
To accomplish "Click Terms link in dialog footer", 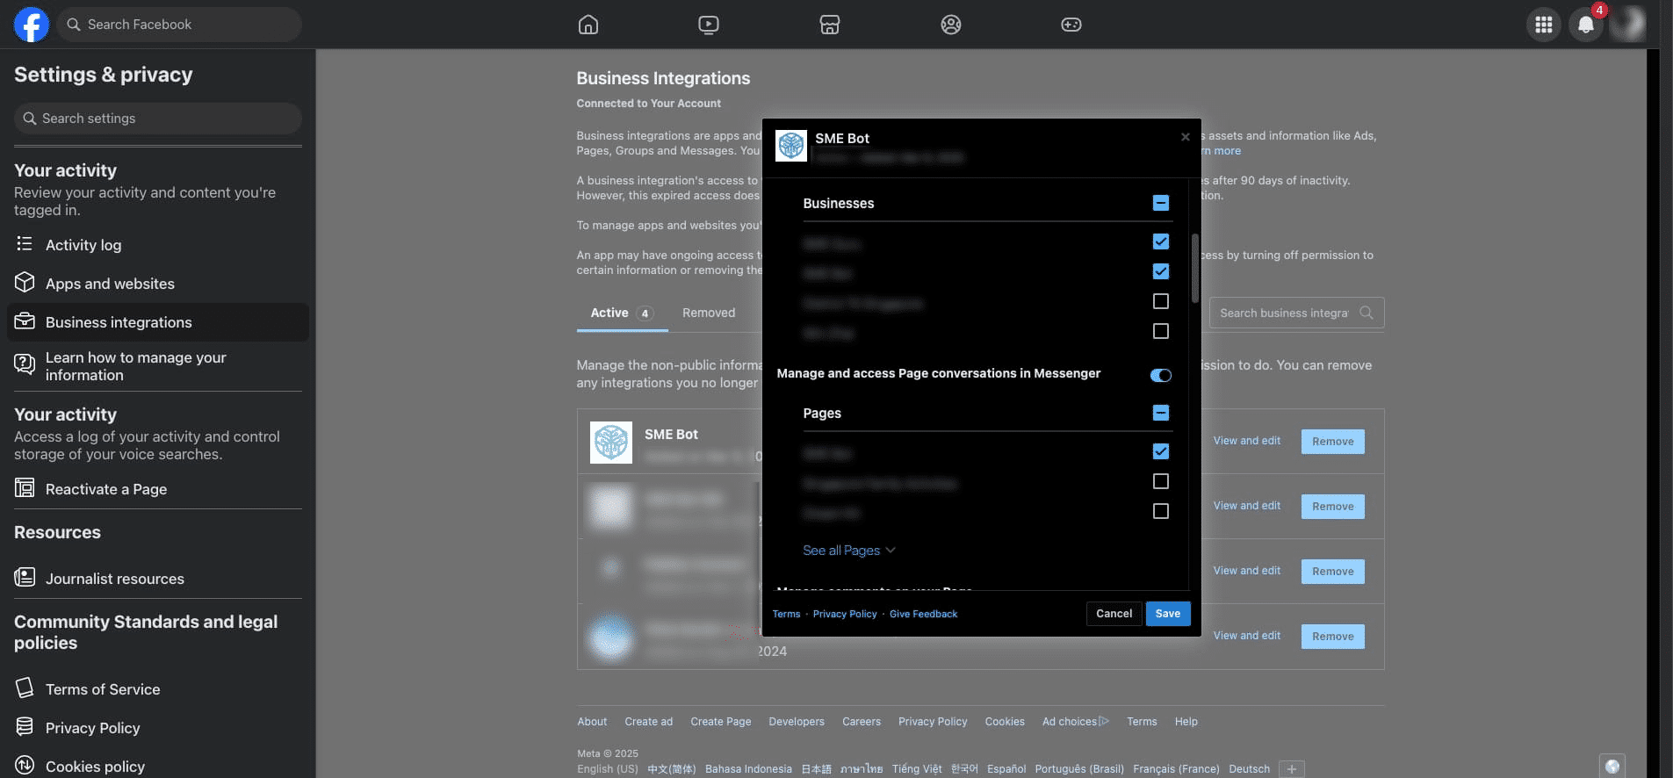I will [786, 615].
